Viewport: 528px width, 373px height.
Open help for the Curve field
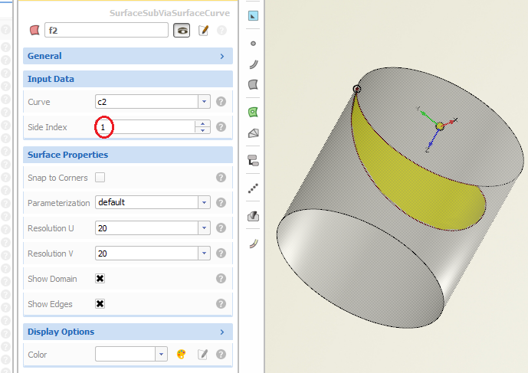coord(221,102)
